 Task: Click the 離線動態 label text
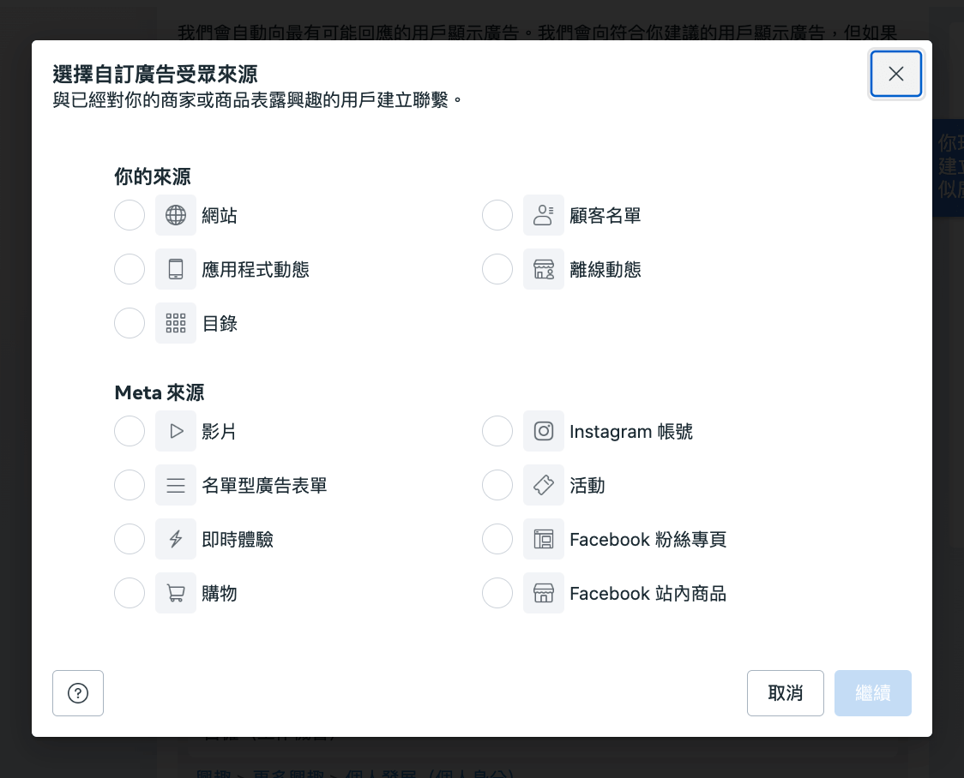click(606, 270)
